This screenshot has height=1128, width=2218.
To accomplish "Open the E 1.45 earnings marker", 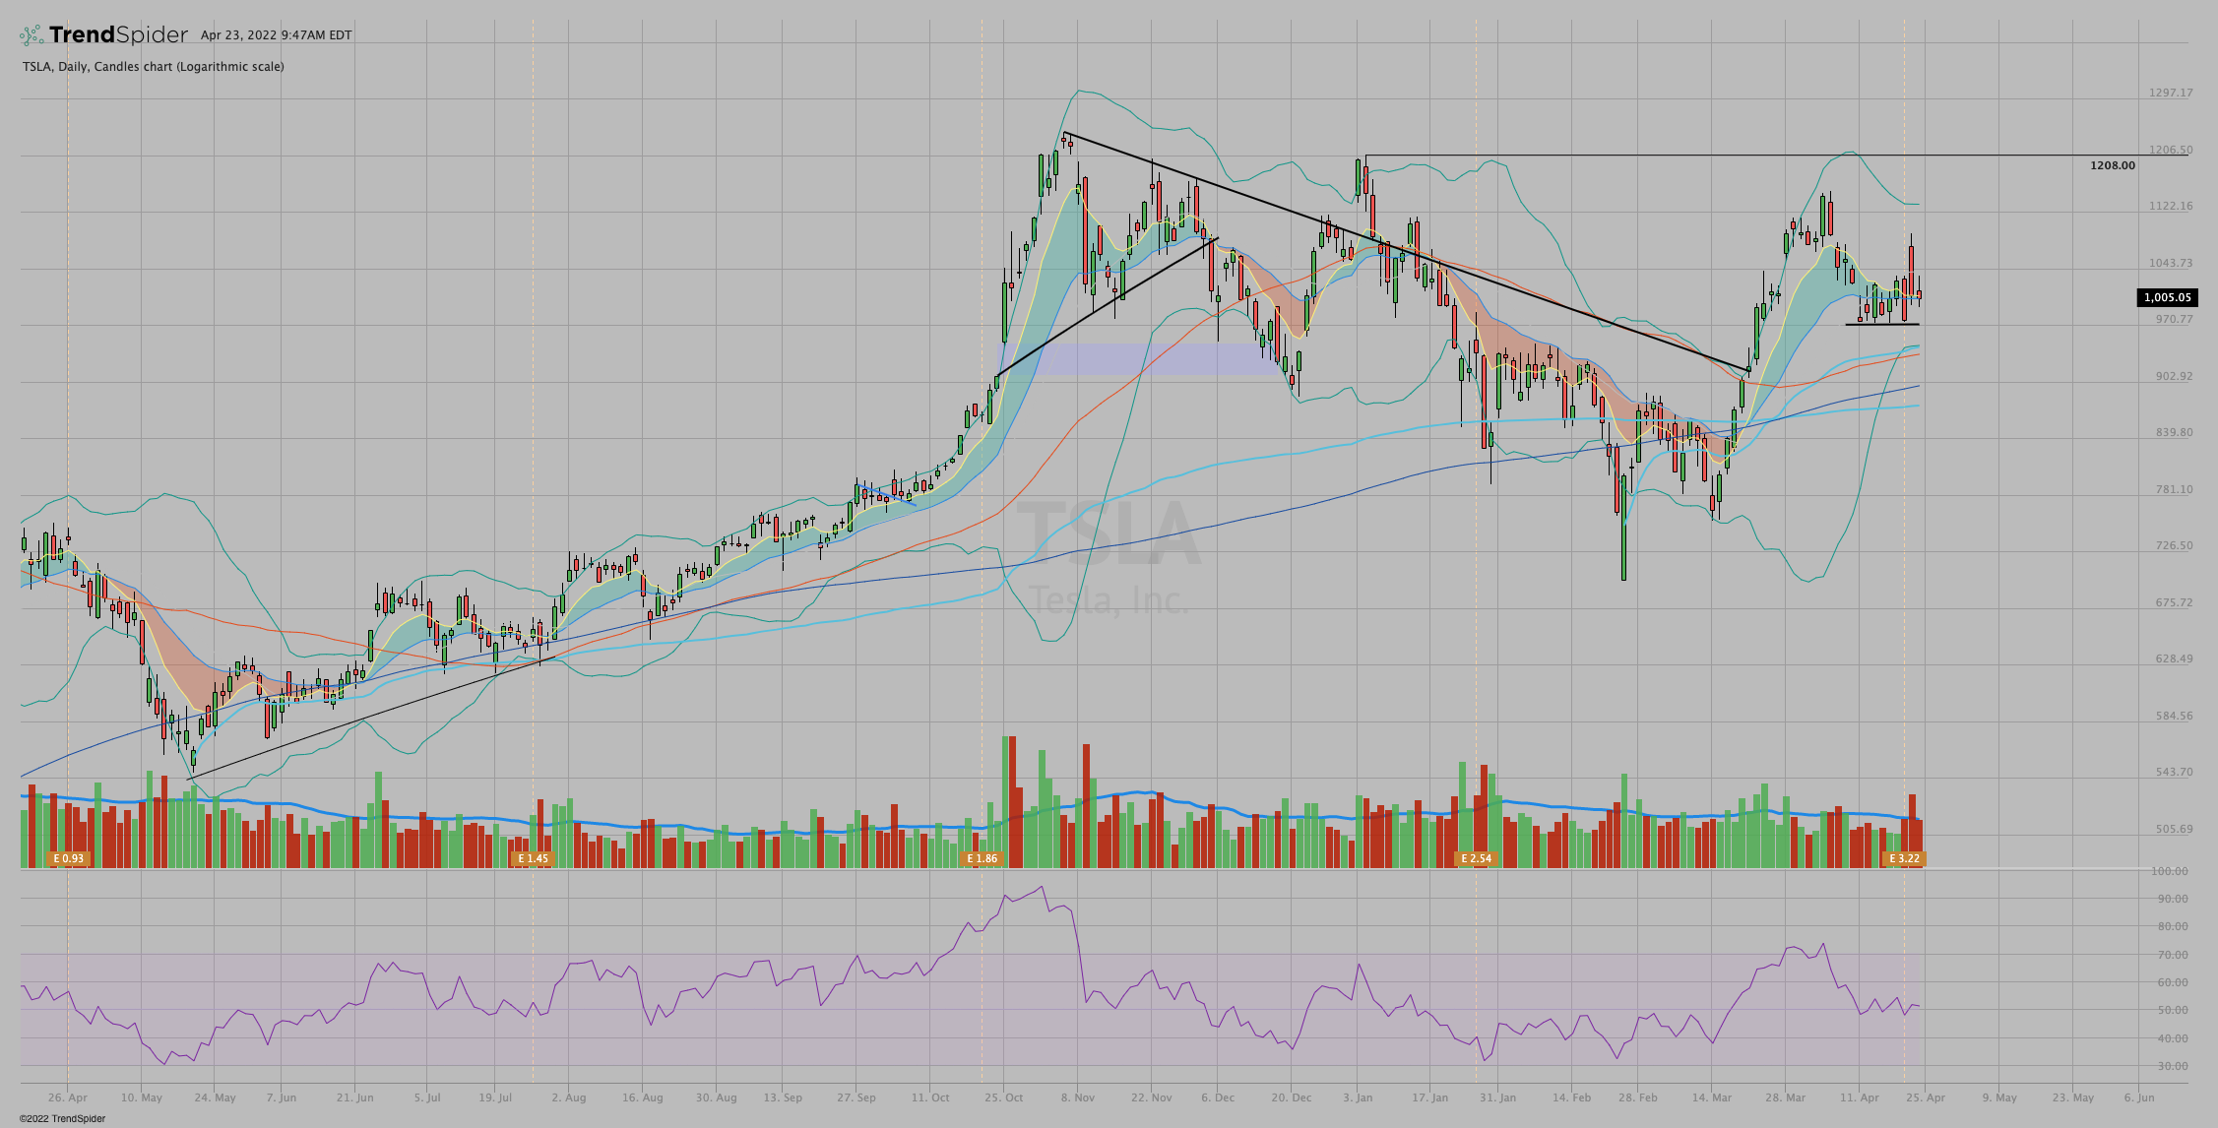I will tap(533, 858).
